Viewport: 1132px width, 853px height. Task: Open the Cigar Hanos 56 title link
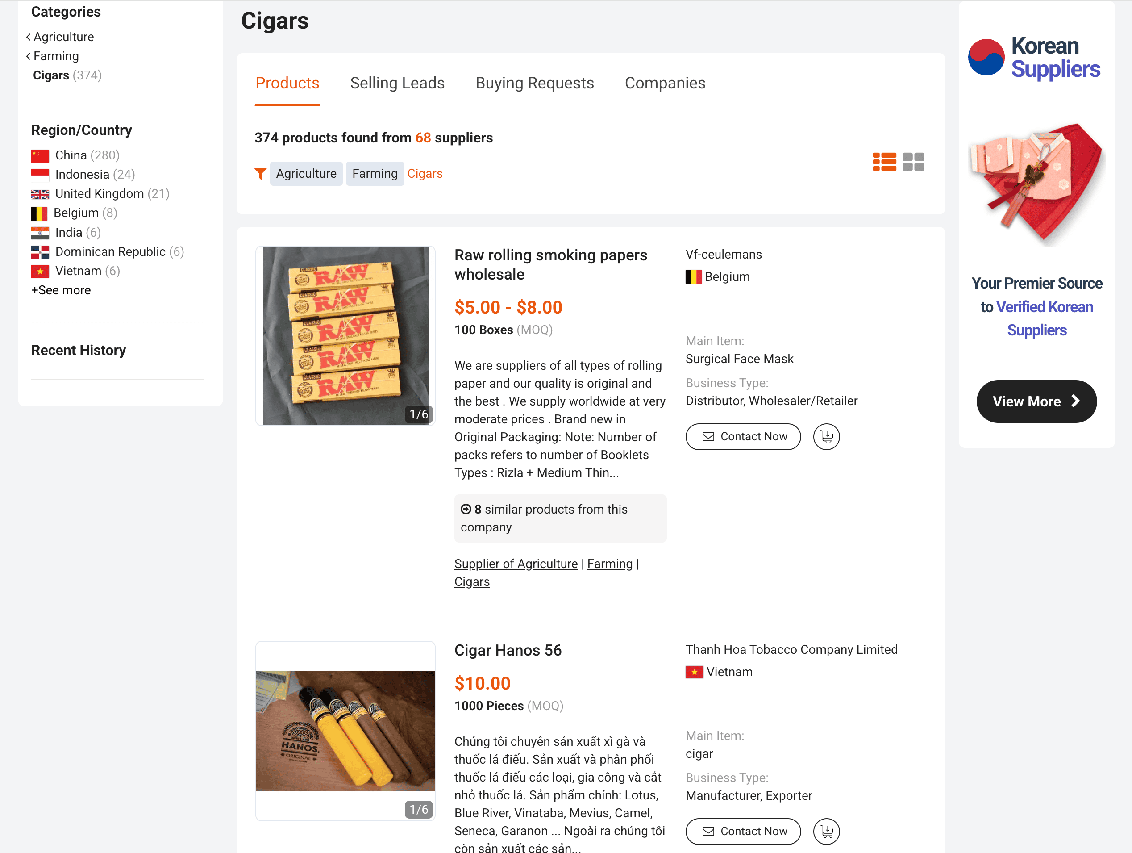tap(508, 650)
